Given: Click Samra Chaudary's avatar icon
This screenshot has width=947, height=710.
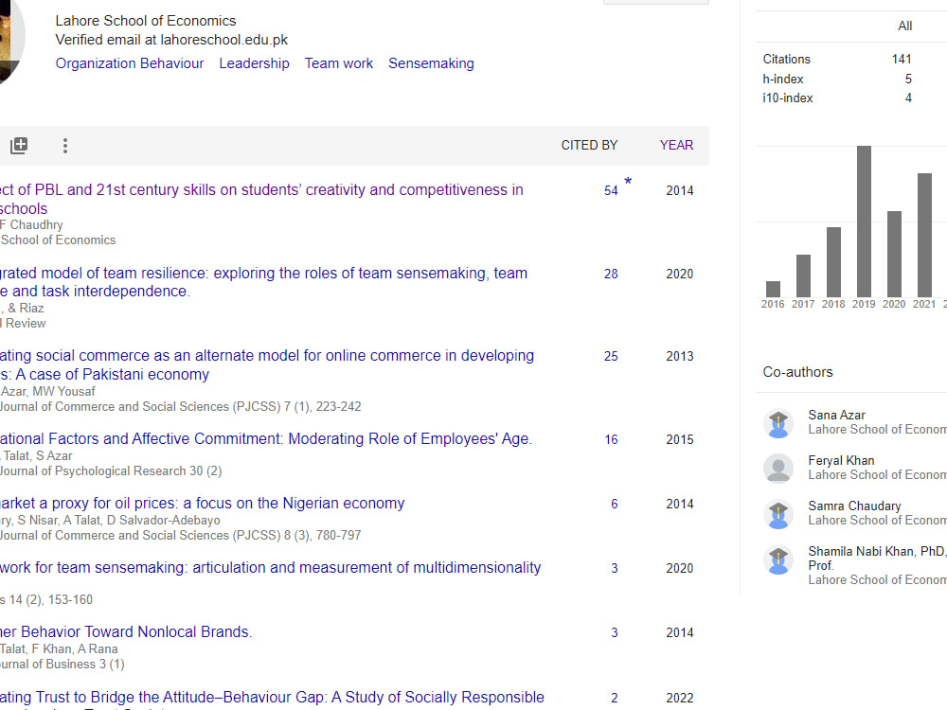Looking at the screenshot, I should pyautogui.click(x=778, y=514).
